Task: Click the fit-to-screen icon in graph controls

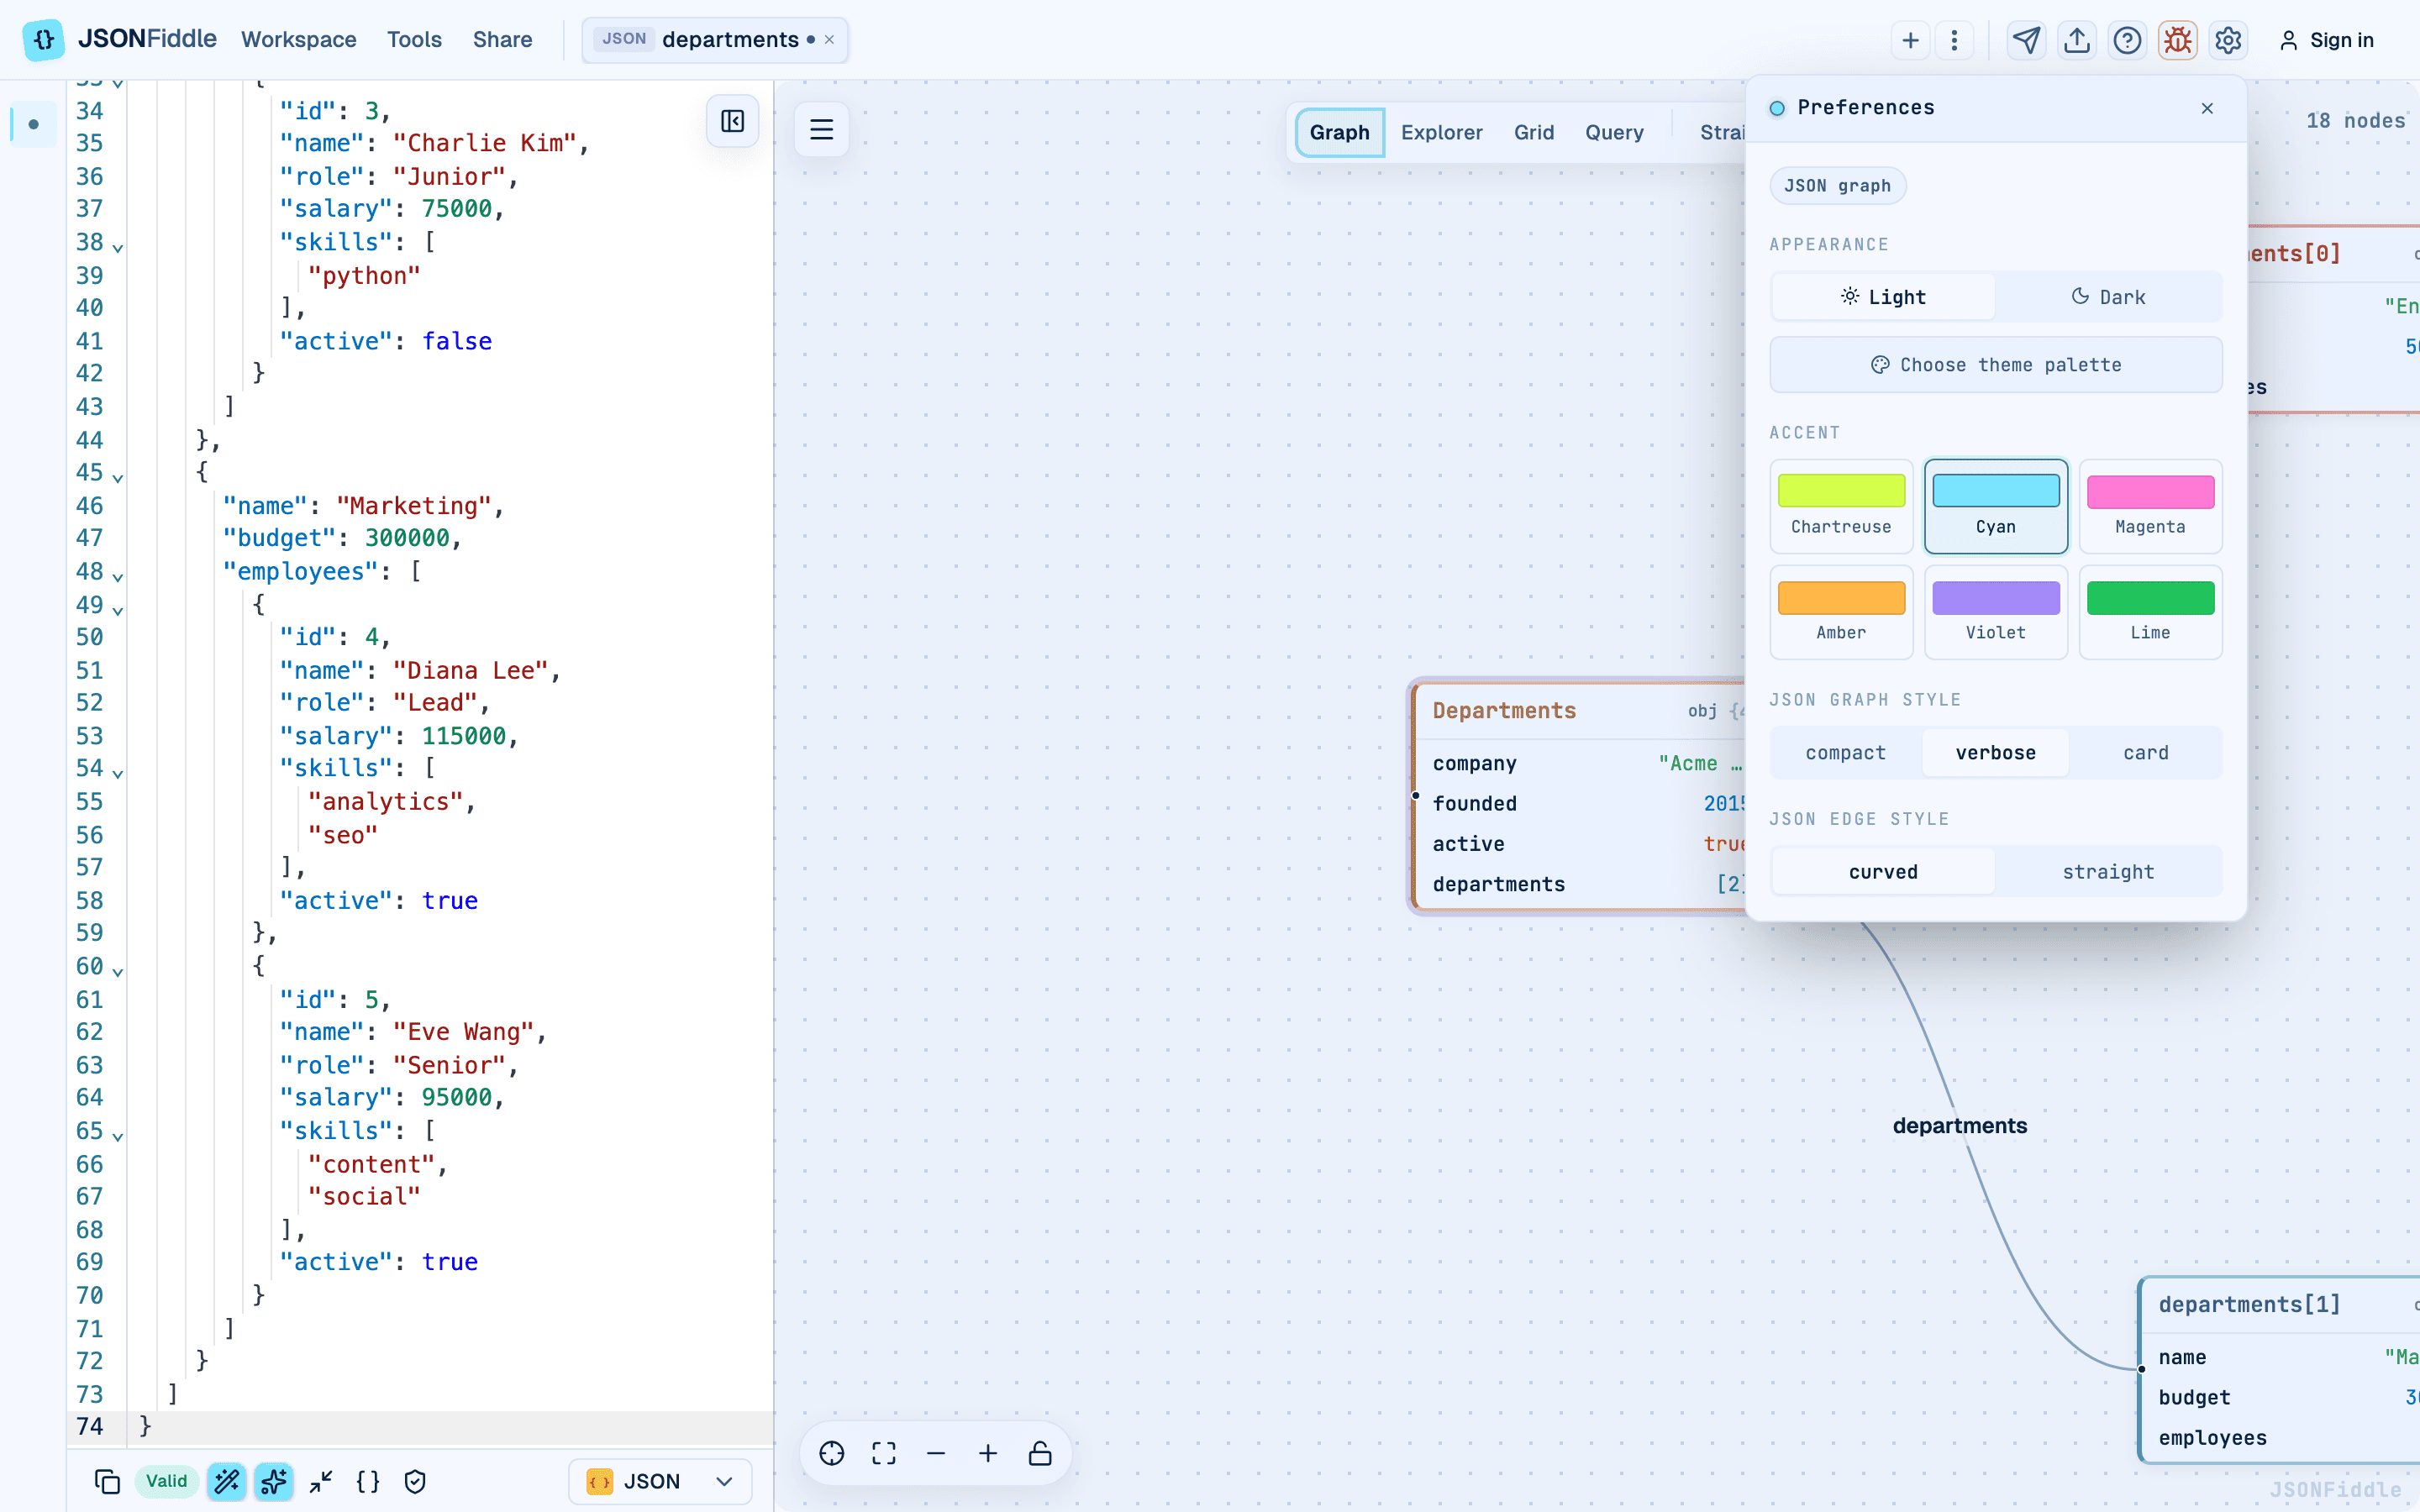Action: coord(884,1453)
